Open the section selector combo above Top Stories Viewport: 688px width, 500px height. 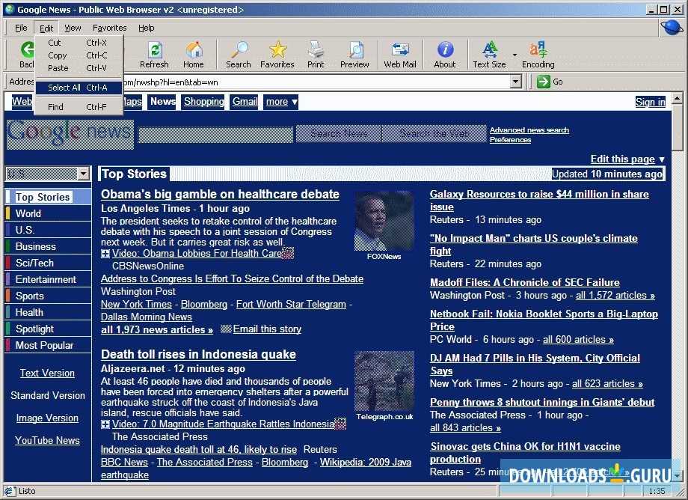84,174
